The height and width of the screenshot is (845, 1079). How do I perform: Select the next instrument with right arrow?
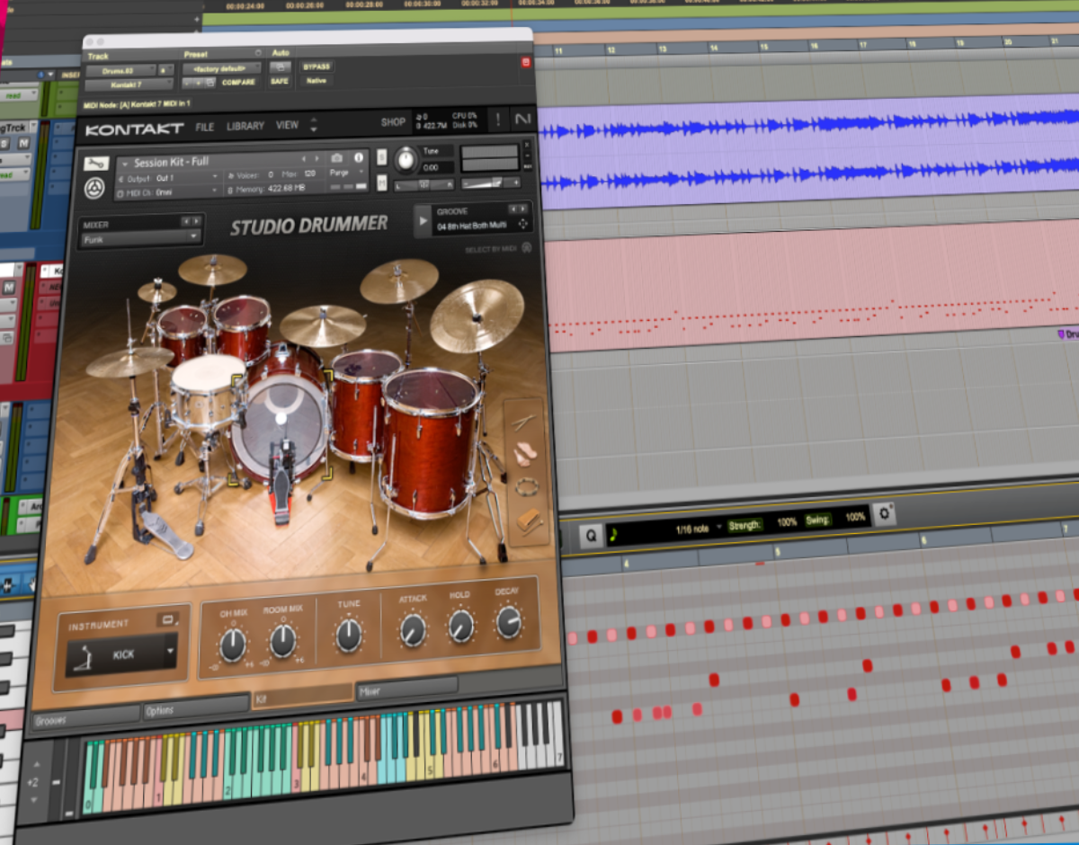(x=317, y=159)
